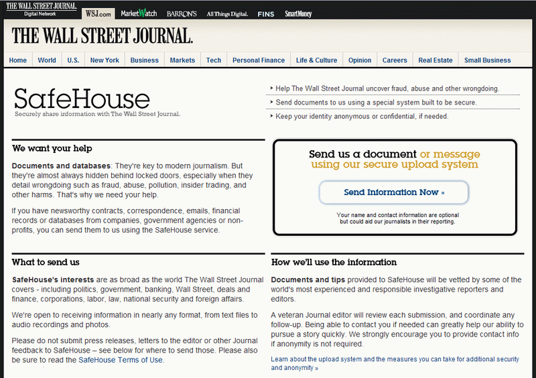Open the New York section
This screenshot has width=536, height=378.
point(105,60)
